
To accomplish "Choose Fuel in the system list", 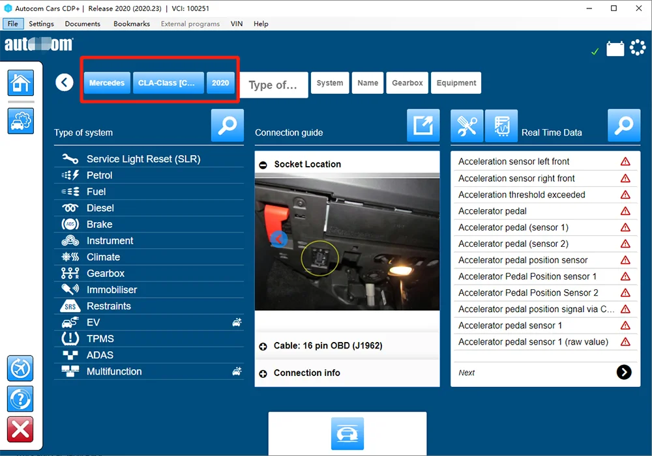I will (x=149, y=192).
